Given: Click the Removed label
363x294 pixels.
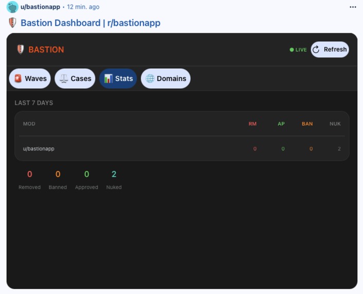Looking at the screenshot, I should (x=30, y=187).
